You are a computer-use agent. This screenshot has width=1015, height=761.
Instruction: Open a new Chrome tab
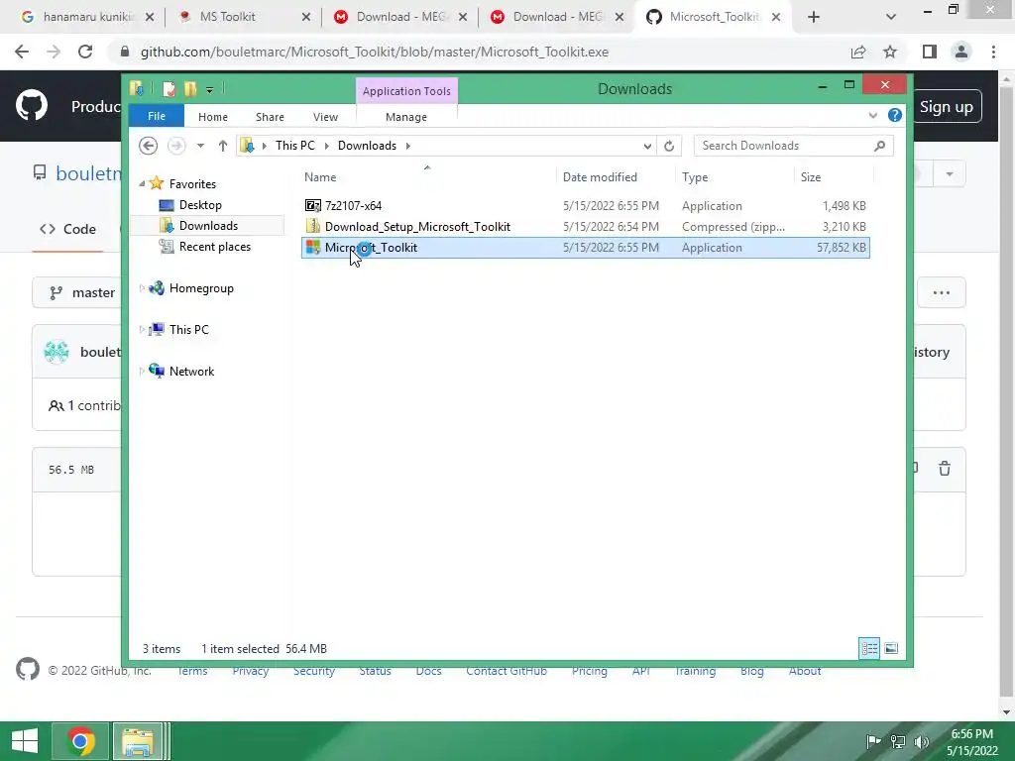pos(814,17)
